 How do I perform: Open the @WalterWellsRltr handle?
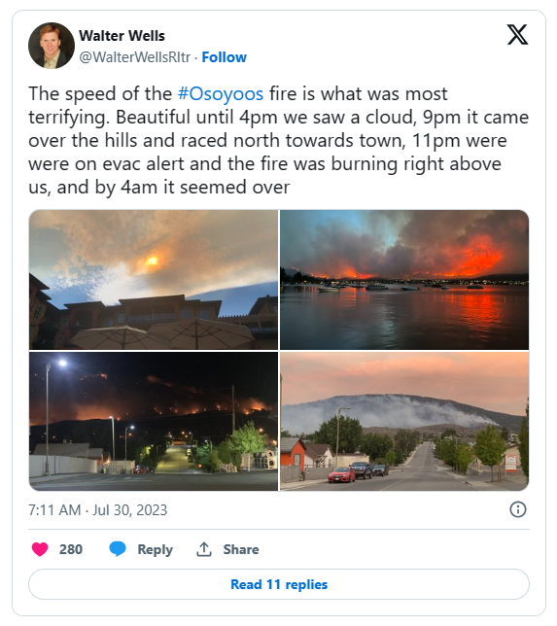click(x=134, y=57)
